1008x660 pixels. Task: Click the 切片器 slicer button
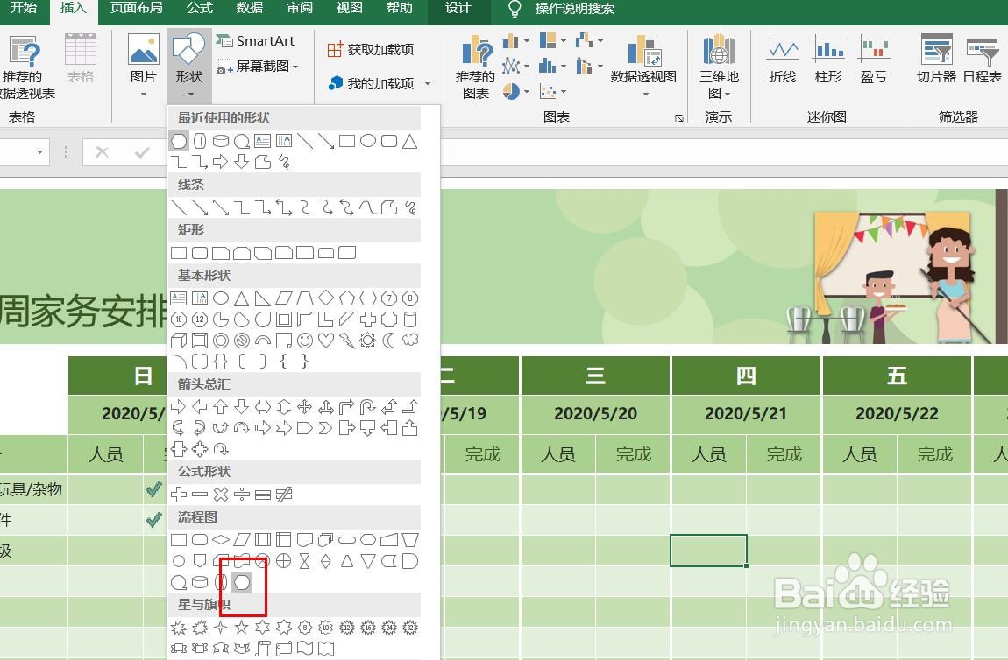[936, 60]
